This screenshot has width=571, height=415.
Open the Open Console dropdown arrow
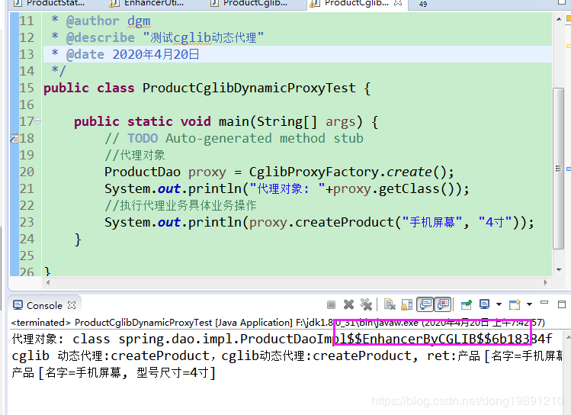click(x=529, y=304)
